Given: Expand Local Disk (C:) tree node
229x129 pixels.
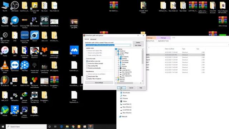Looking at the screenshot, I should pos(118,70).
